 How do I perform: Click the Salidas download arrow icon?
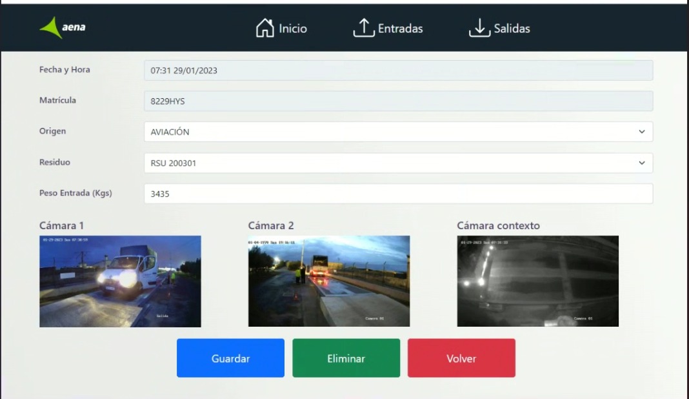tap(480, 27)
